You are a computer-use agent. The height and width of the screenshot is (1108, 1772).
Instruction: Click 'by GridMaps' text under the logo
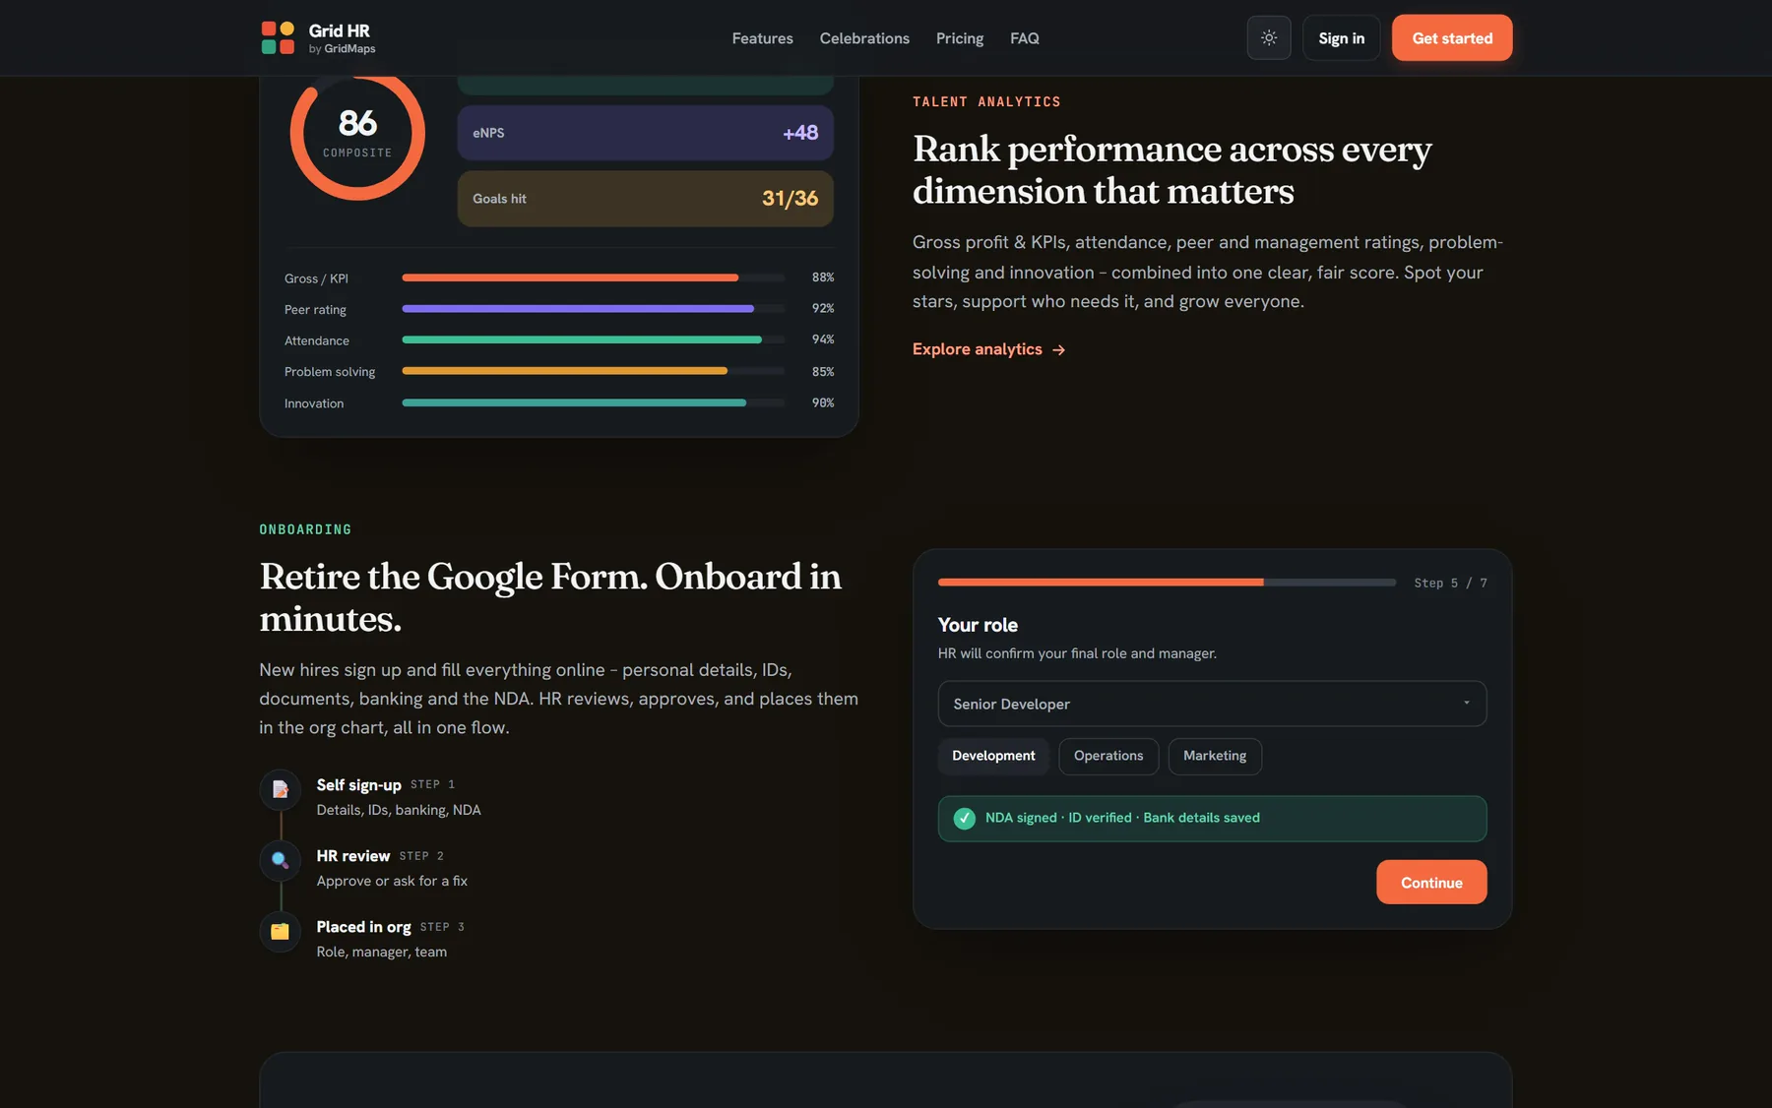pyautogui.click(x=342, y=48)
